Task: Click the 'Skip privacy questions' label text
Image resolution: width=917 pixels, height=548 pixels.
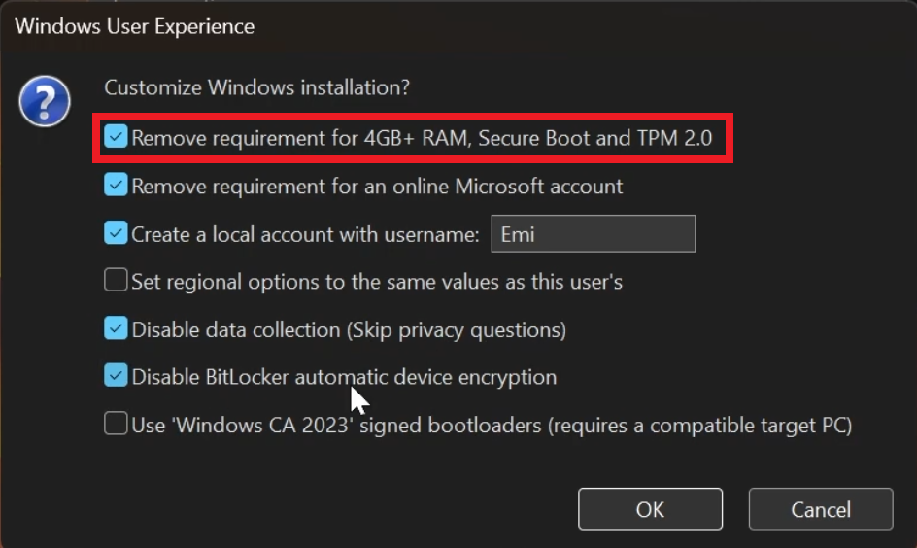Action: click(457, 329)
